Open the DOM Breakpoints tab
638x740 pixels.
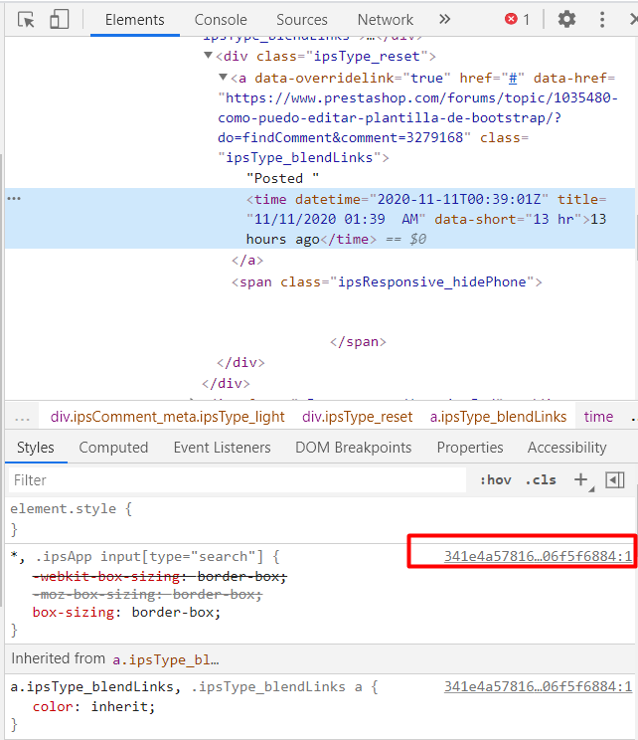click(x=353, y=448)
